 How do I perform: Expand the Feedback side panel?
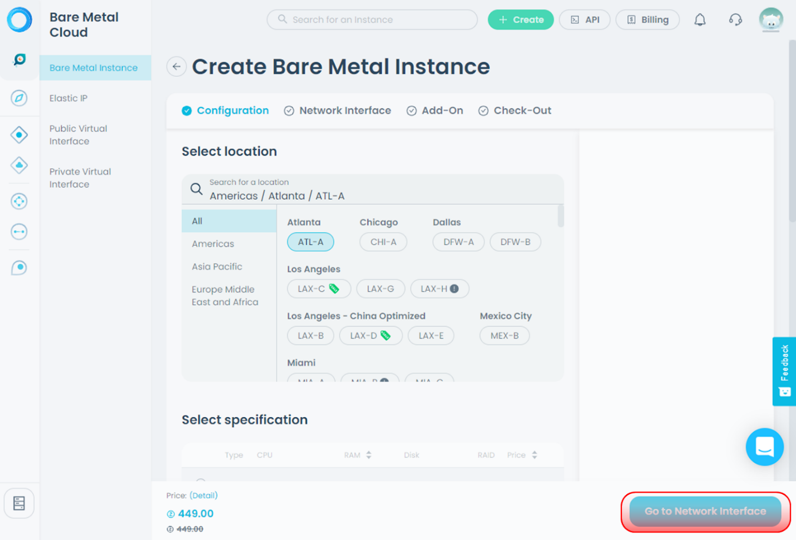pyautogui.click(x=784, y=371)
